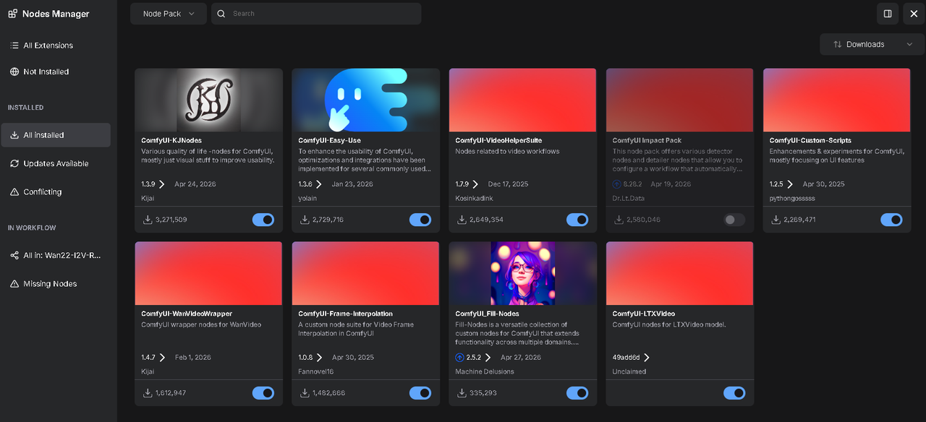The image size is (926, 422).
Task: Click the download icon on ComfyUI Impact Pack card
Action: click(619, 220)
